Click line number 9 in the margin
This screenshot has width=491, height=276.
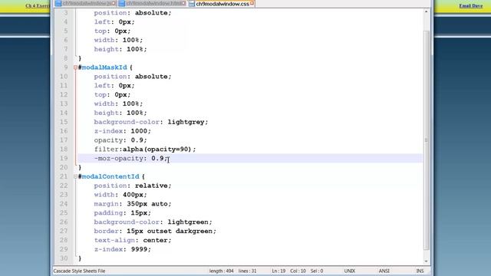point(66,67)
